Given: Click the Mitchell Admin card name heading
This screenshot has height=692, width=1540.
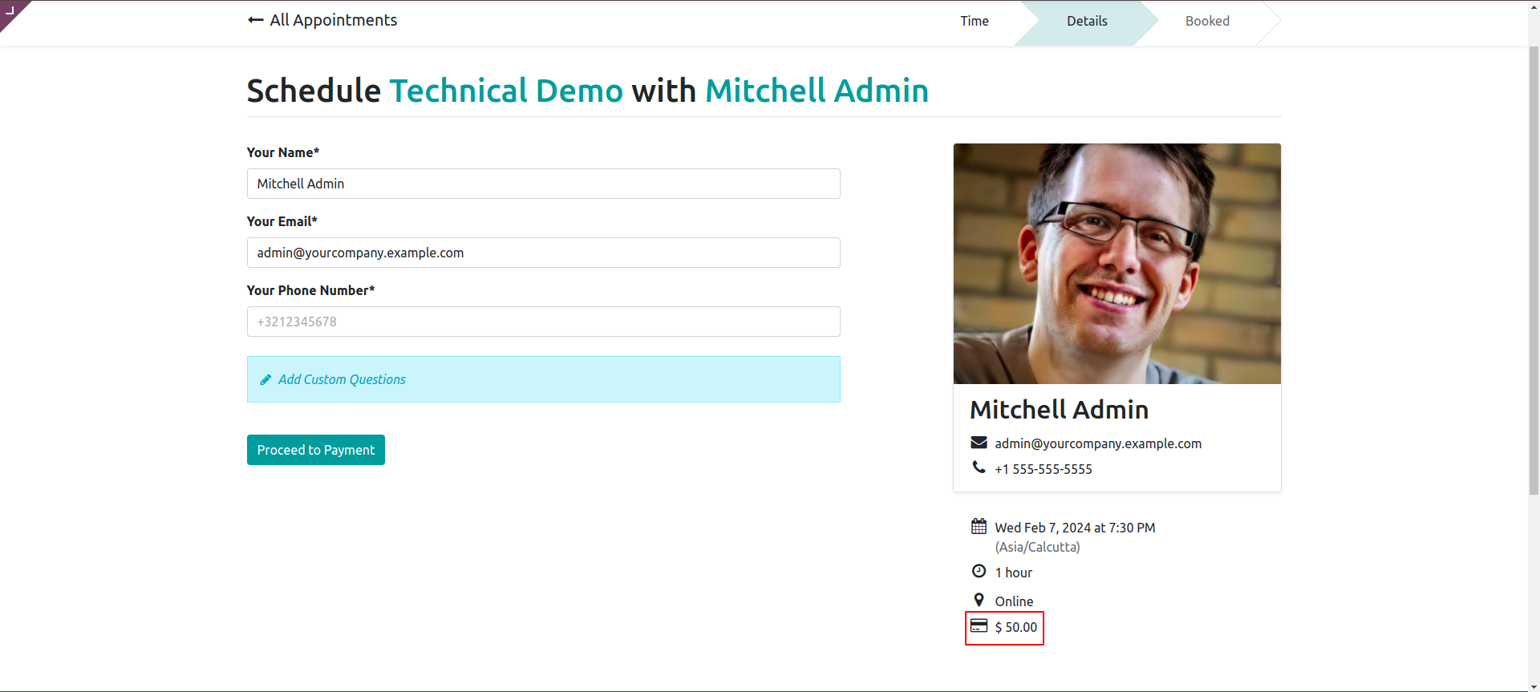Looking at the screenshot, I should (x=1059, y=410).
